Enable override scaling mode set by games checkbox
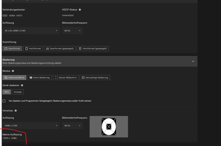221x146 pixels. [x=4, y=101]
